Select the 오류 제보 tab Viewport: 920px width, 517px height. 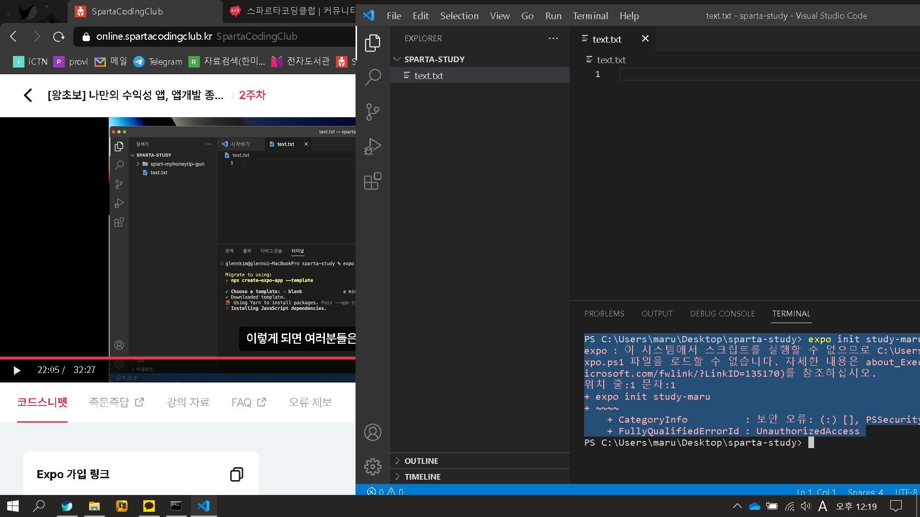[310, 402]
